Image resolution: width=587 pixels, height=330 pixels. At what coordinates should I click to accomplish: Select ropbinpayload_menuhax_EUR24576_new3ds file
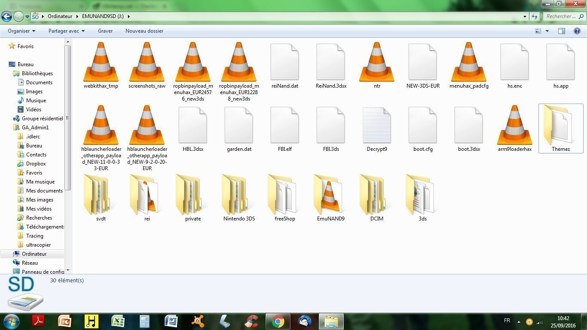click(x=193, y=72)
